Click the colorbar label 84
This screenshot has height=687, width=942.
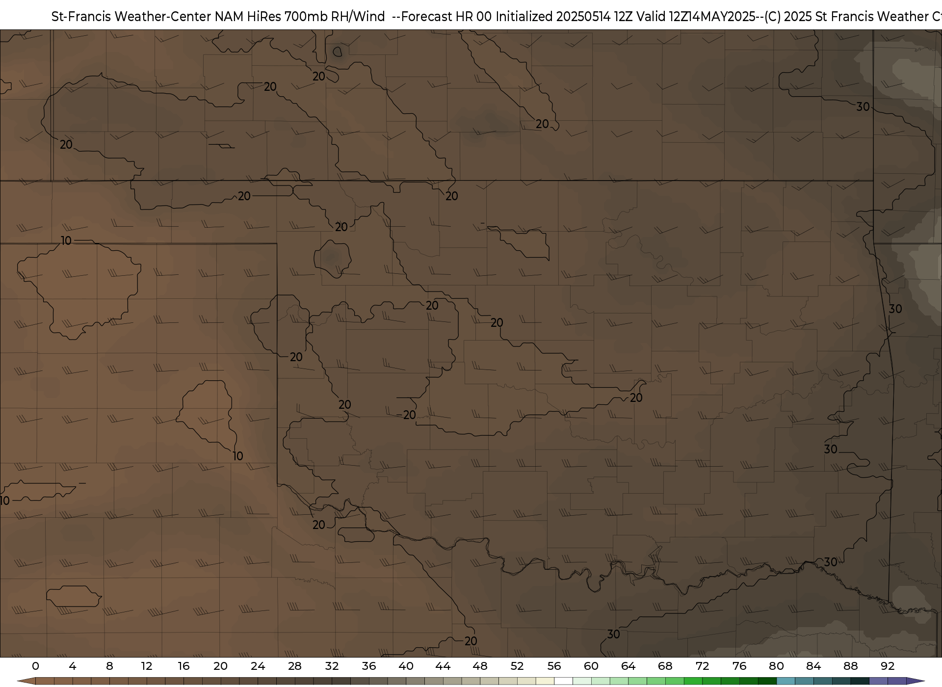813,666
